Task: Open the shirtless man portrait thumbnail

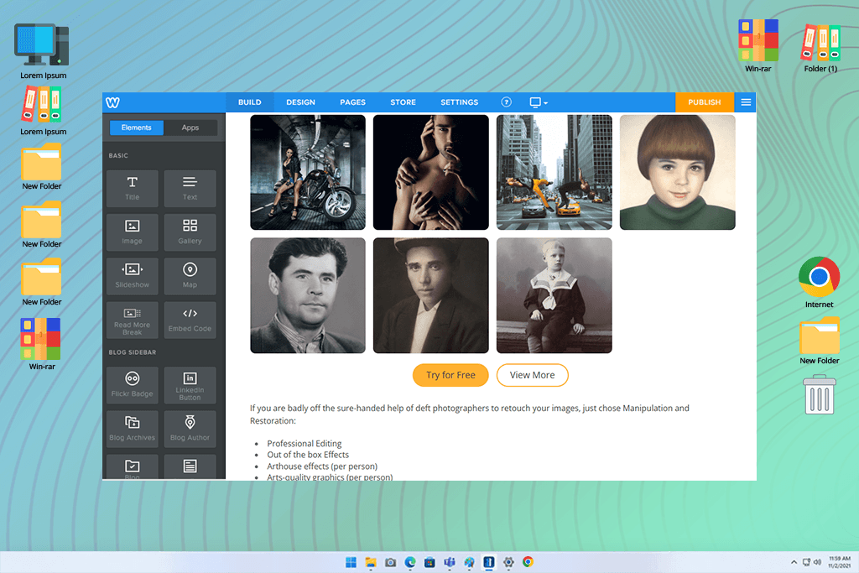Action: pyautogui.click(x=430, y=172)
